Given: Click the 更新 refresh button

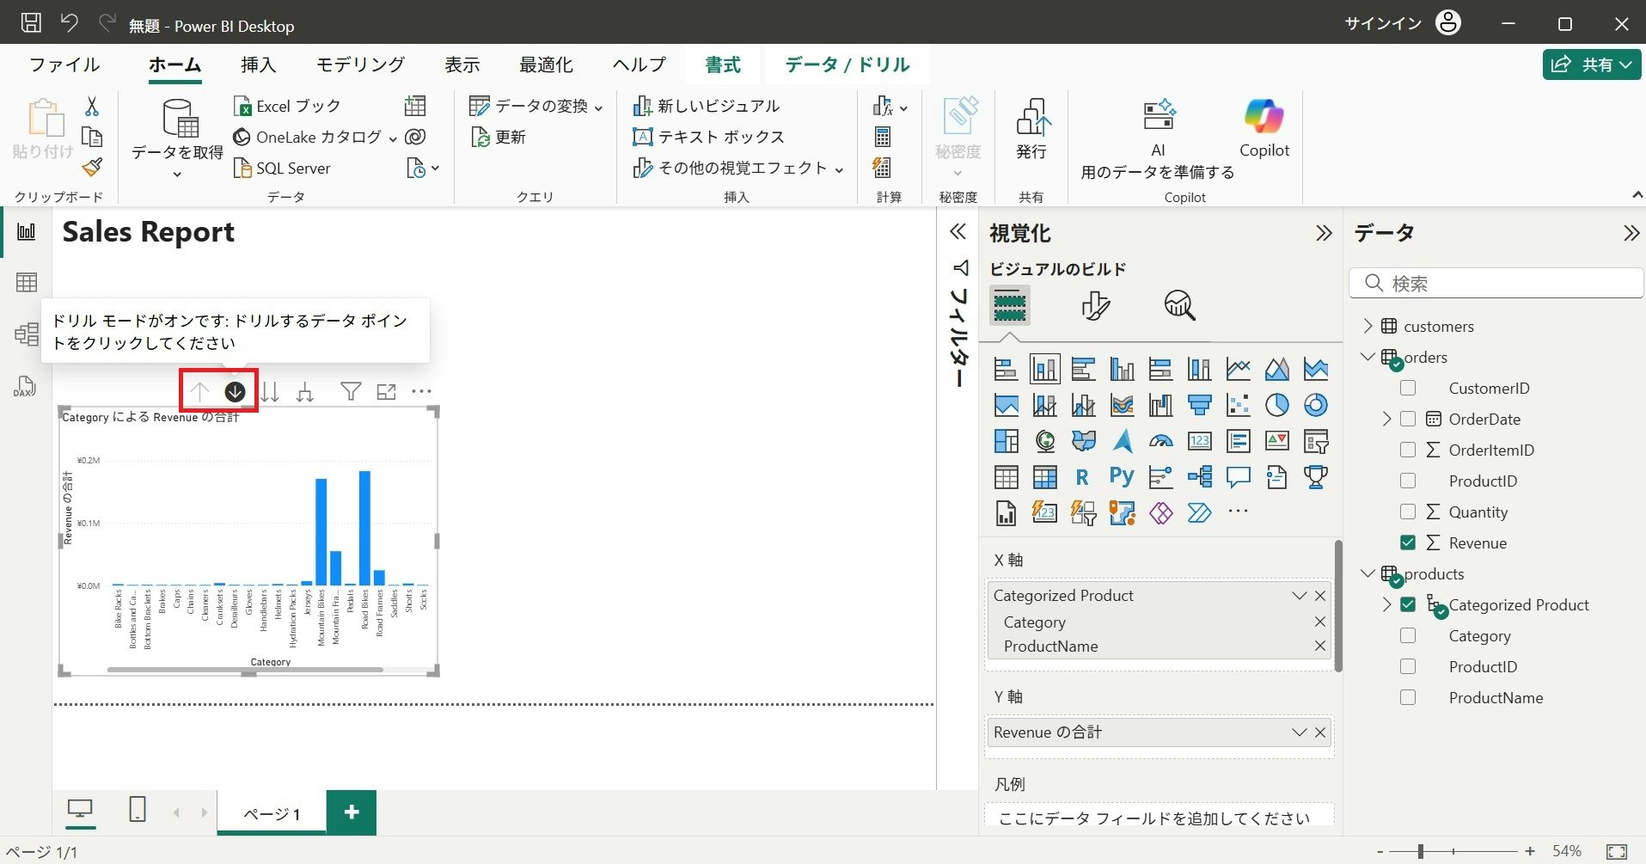Looking at the screenshot, I should pyautogui.click(x=499, y=138).
